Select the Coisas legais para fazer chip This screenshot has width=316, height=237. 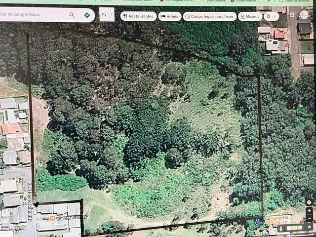(x=209, y=16)
